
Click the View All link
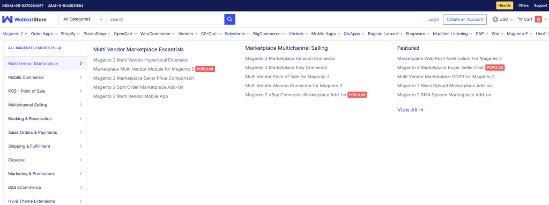(x=410, y=110)
